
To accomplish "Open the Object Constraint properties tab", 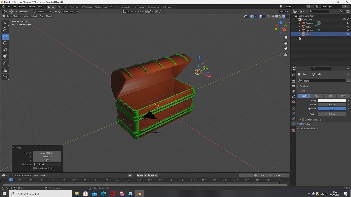I will point(293,119).
